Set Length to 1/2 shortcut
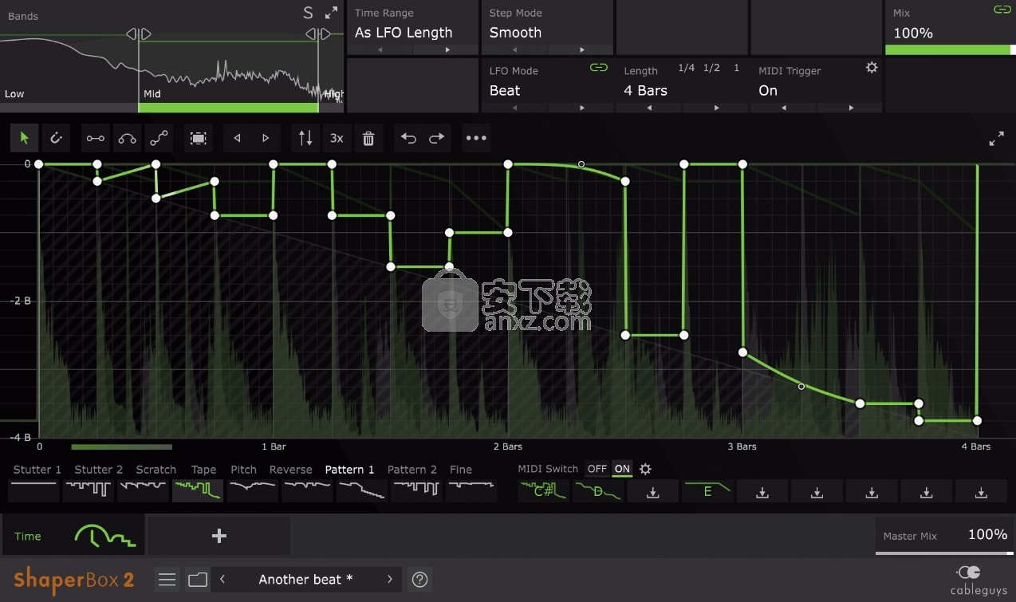 [x=711, y=69]
